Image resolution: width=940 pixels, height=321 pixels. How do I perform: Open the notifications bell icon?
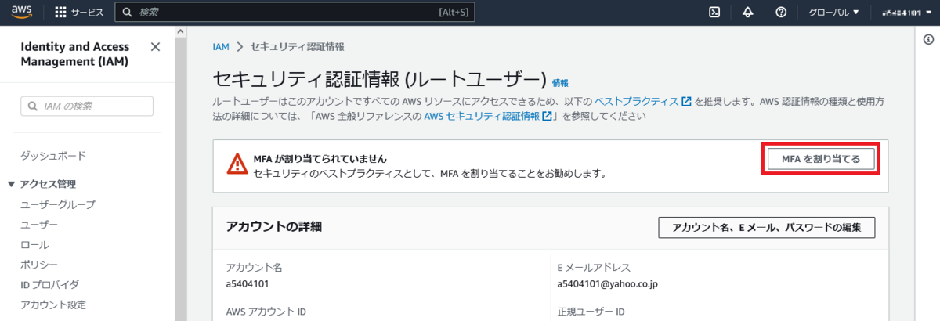(747, 13)
